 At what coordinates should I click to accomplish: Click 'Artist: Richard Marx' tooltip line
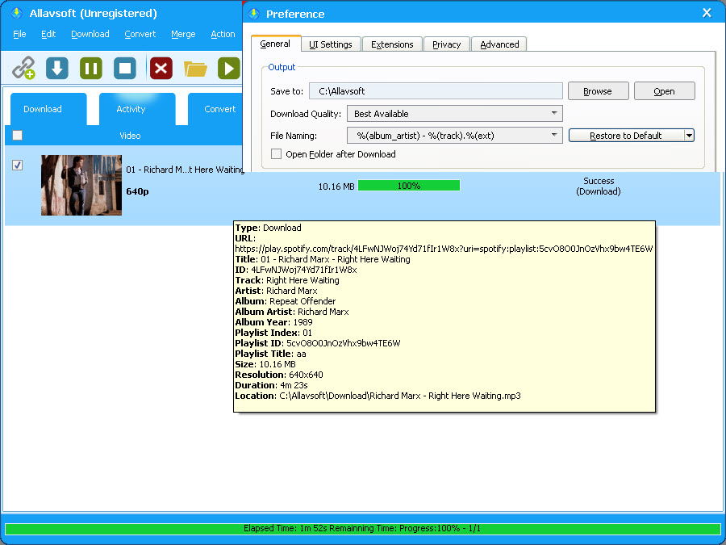276,291
